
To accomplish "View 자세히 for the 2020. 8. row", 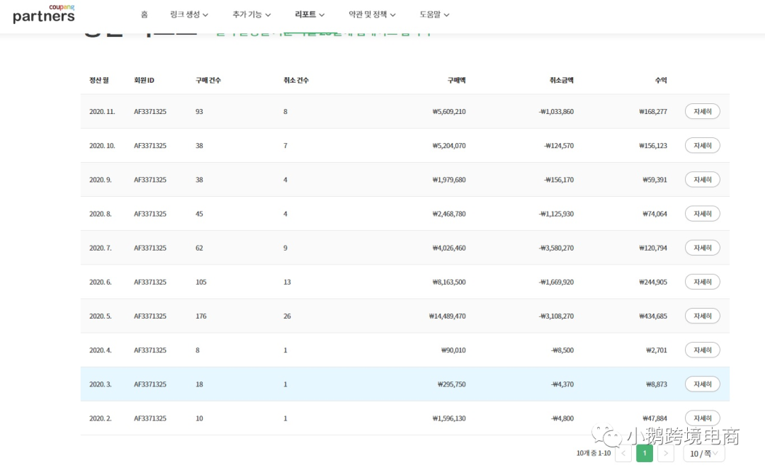I will (703, 214).
